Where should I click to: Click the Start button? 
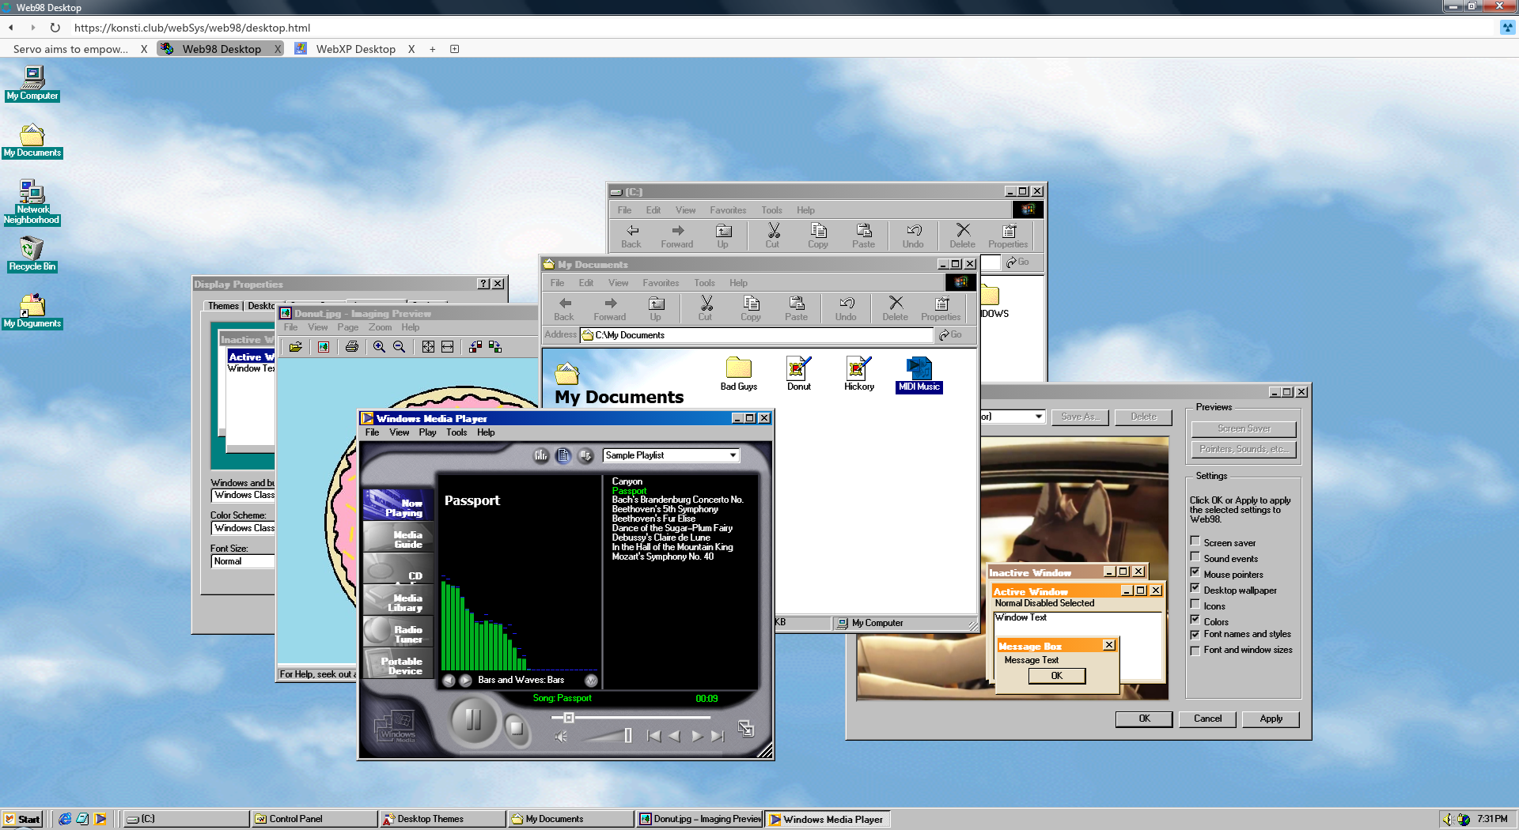(22, 819)
